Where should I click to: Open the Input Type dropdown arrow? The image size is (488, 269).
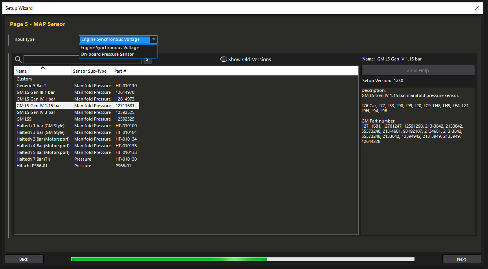154,39
